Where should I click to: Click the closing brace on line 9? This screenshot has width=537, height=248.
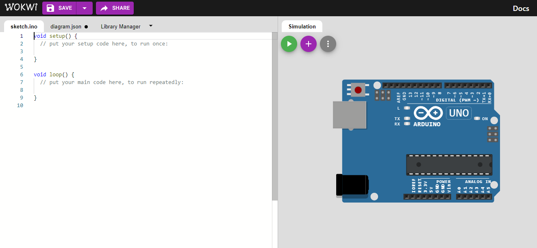click(x=35, y=97)
